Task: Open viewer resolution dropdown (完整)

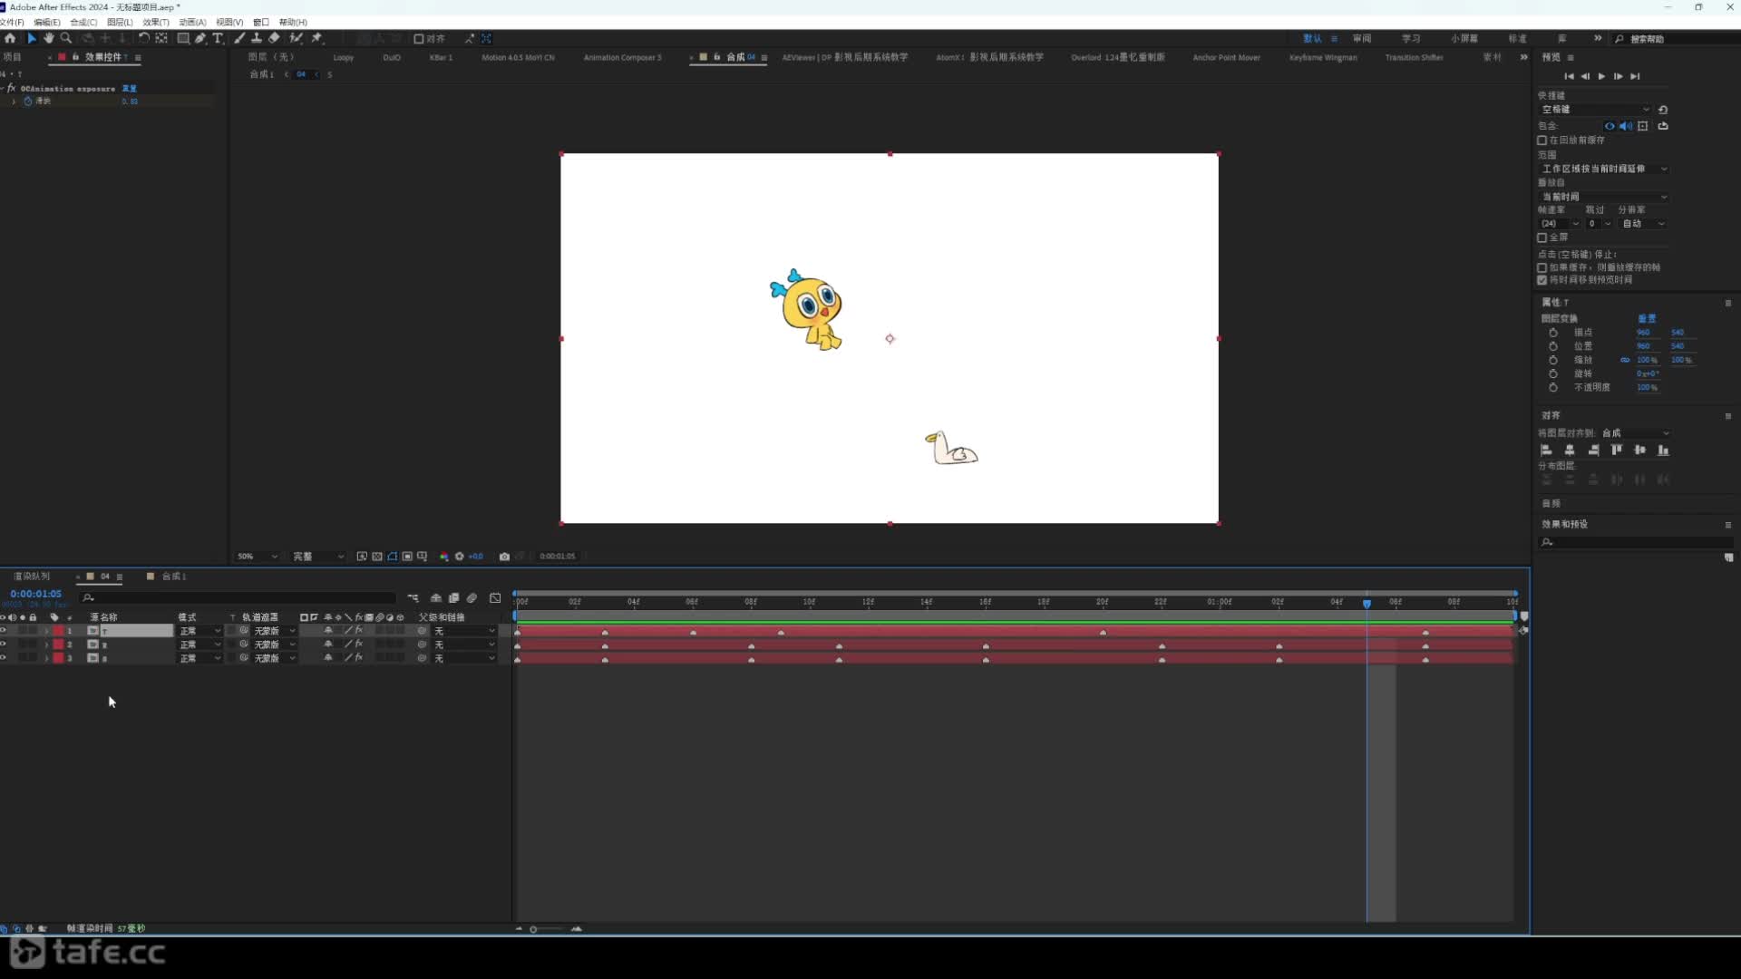Action: click(318, 557)
